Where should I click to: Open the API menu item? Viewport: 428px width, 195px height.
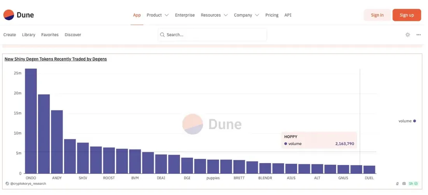(x=288, y=15)
